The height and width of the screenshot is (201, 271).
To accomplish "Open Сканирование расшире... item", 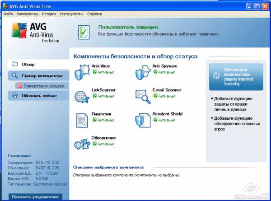I will pyautogui.click(x=42, y=86).
